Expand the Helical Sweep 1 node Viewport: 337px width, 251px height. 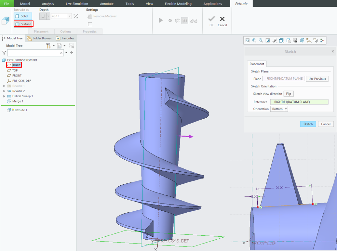click(x=4, y=96)
